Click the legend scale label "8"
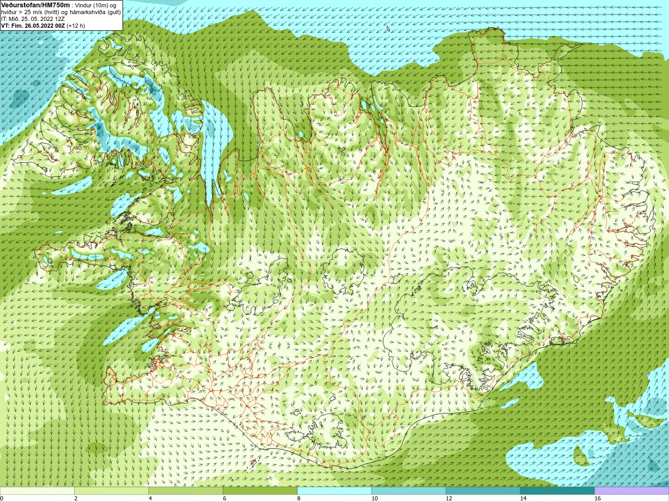 pos(299,498)
